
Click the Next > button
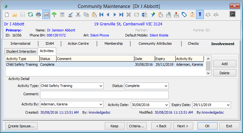click(x=183, y=126)
